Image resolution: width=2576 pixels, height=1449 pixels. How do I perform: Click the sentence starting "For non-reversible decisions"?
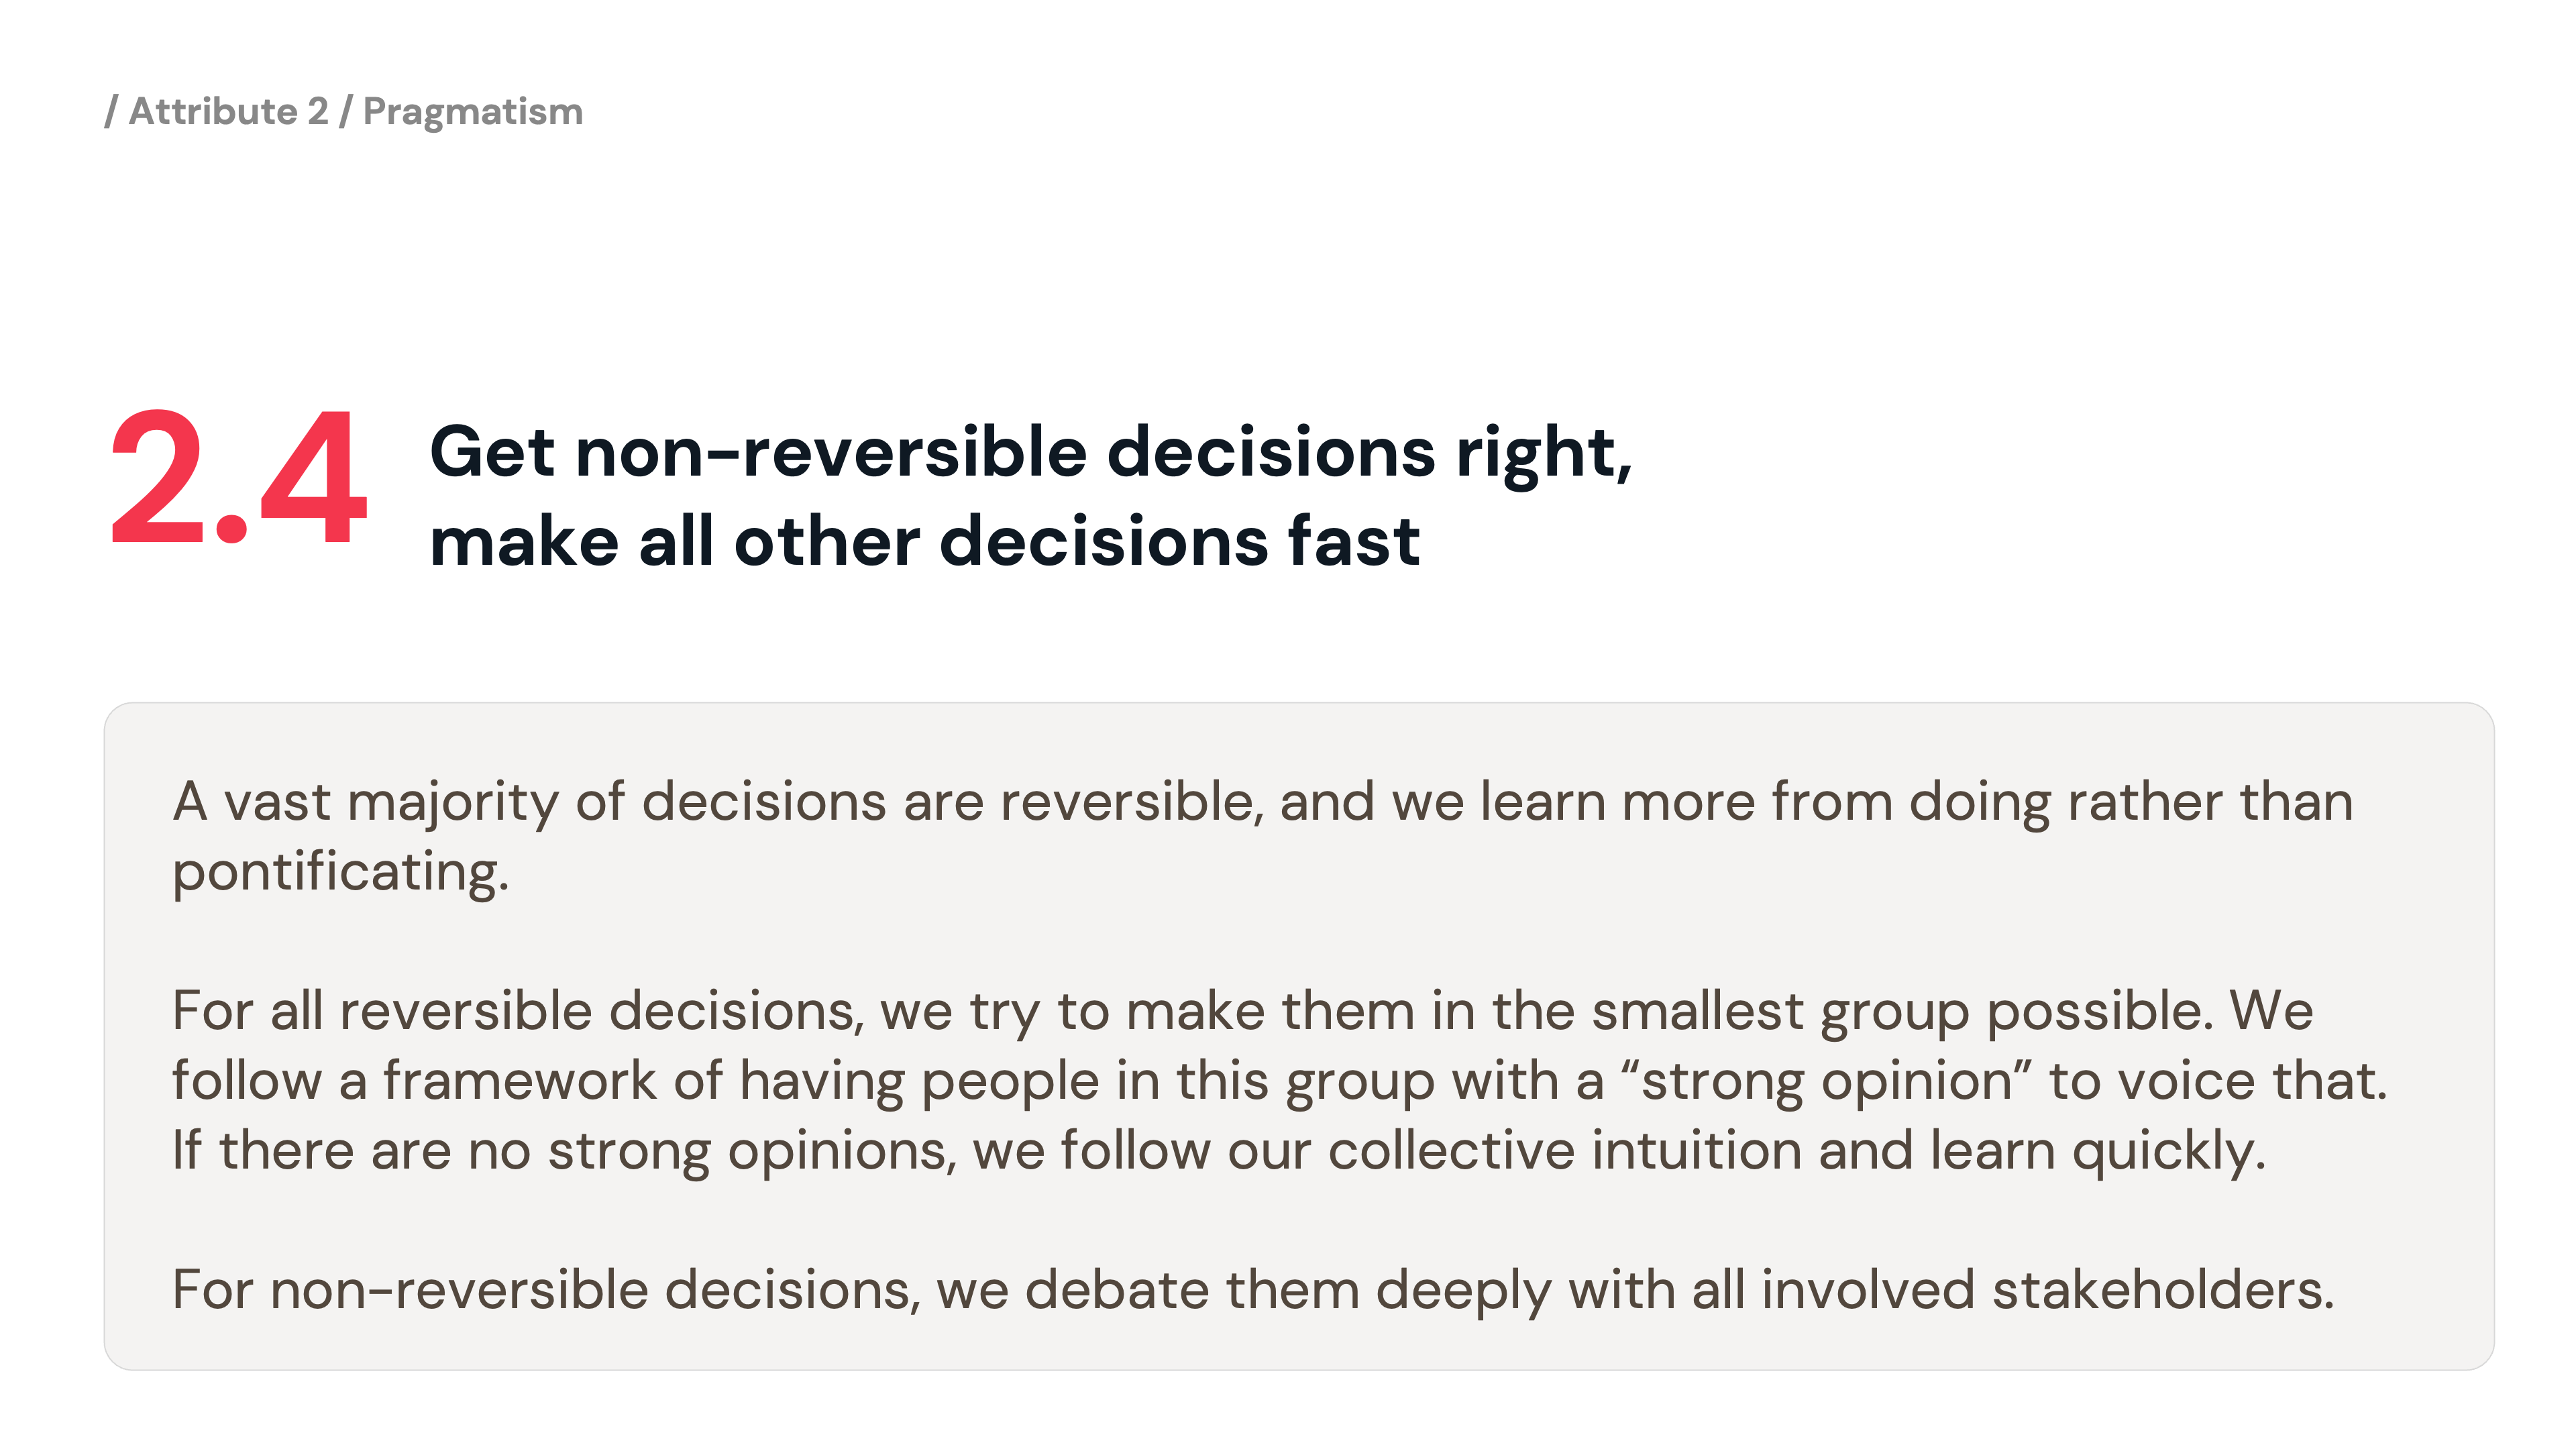tap(1252, 1290)
